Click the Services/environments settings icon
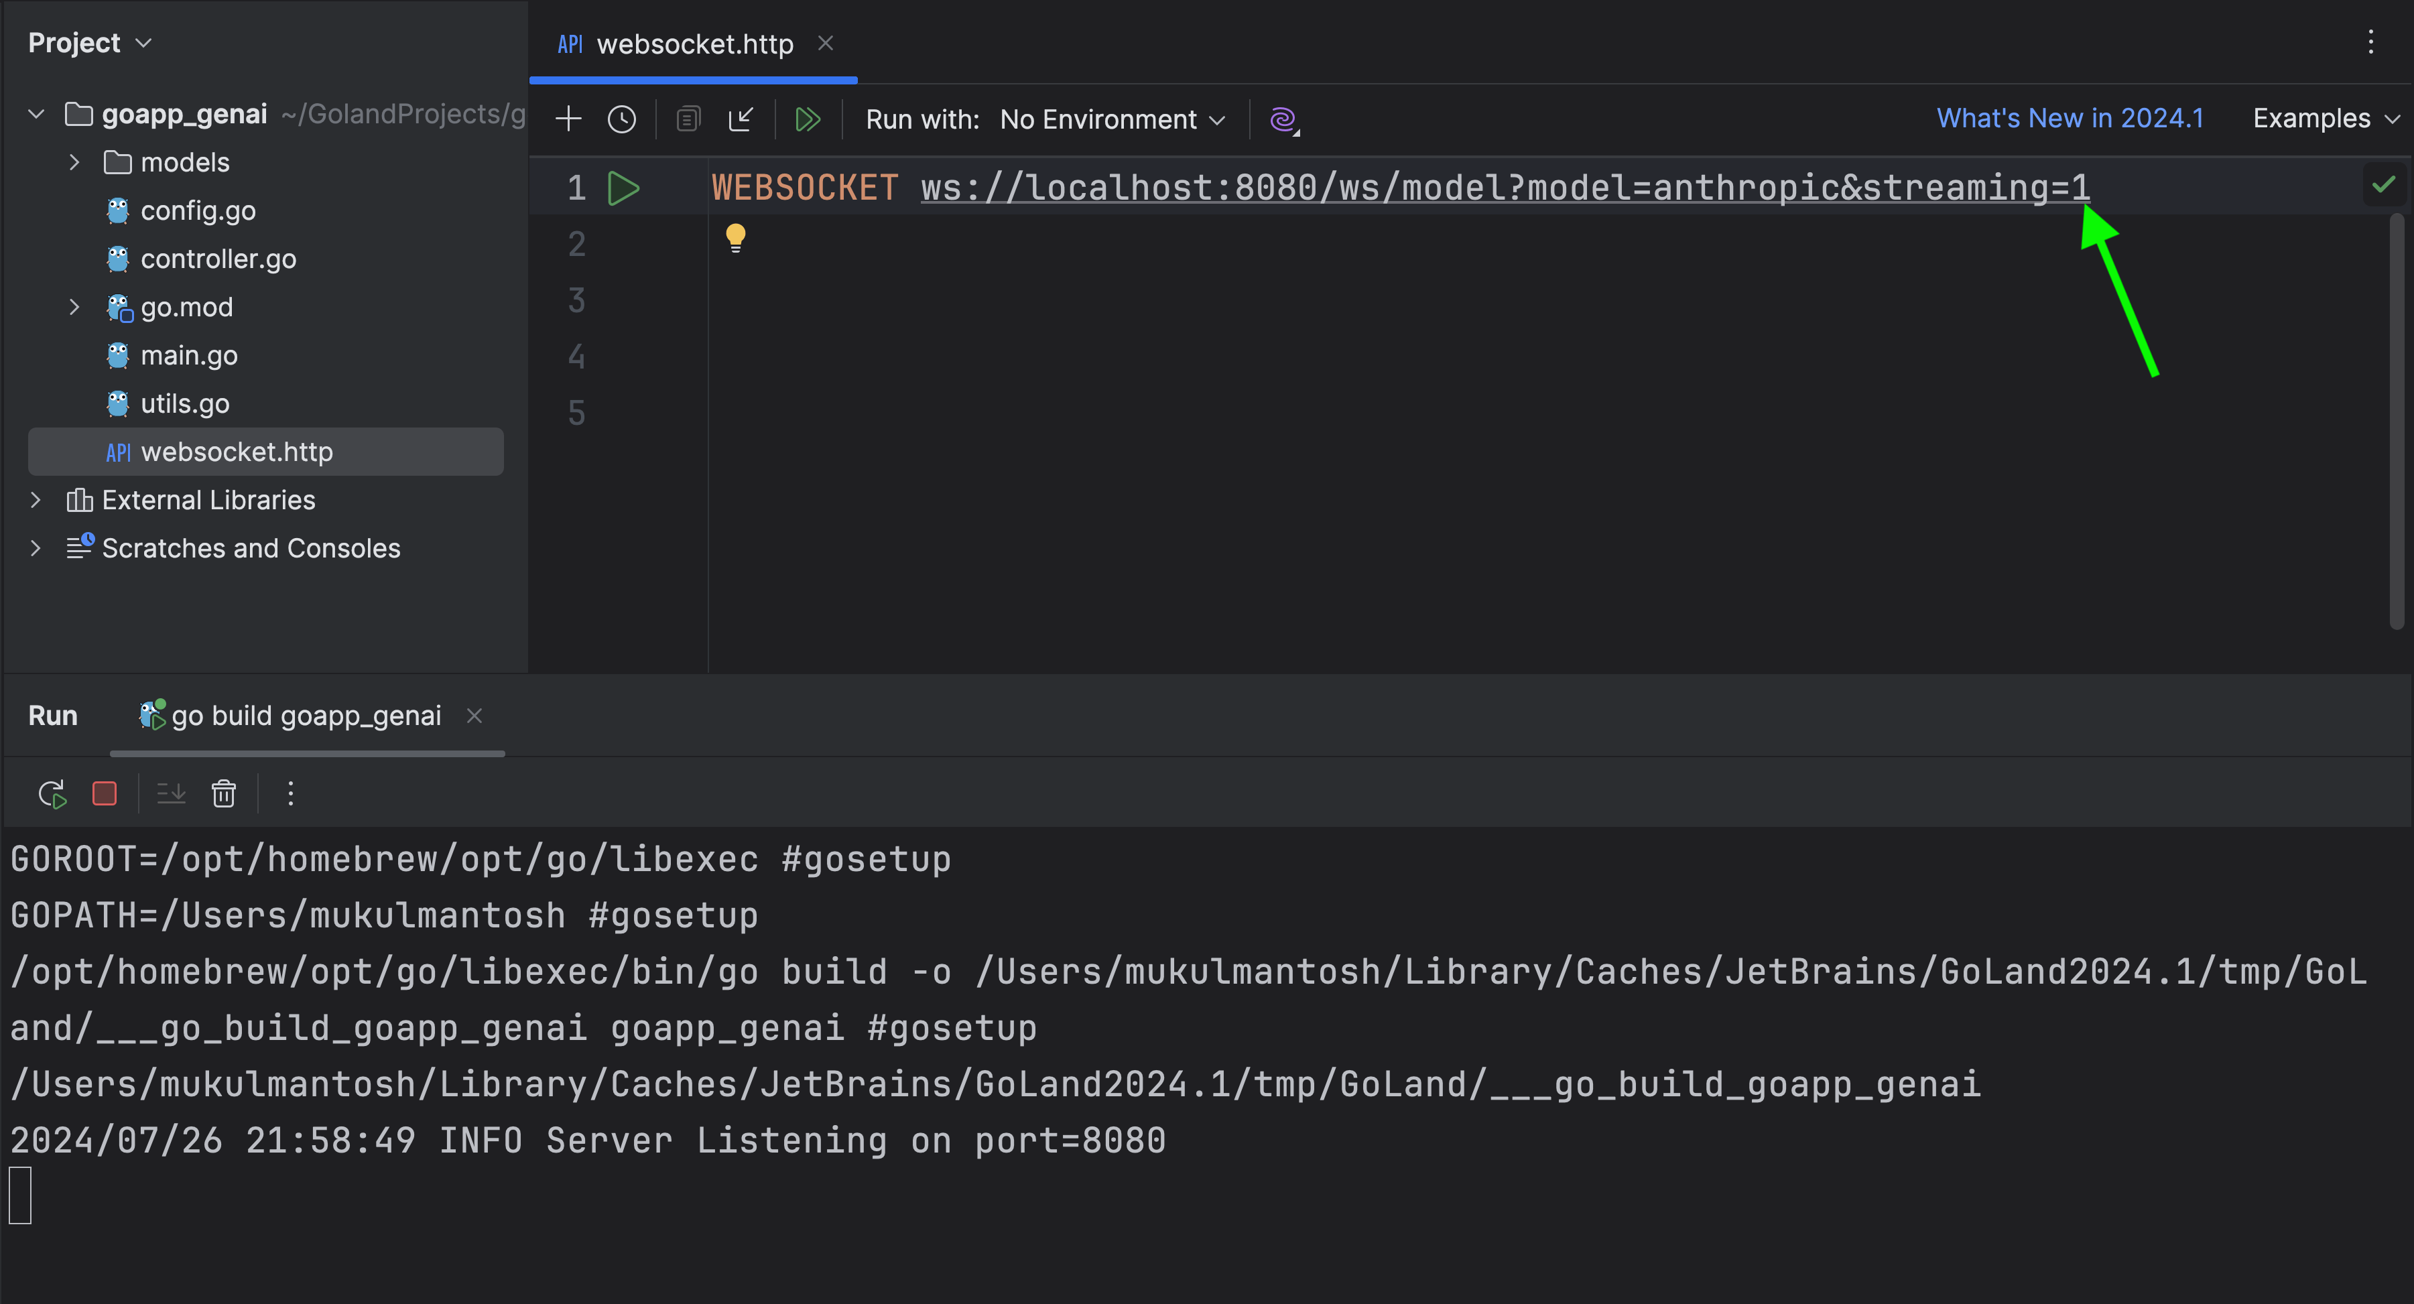The width and height of the screenshot is (2414, 1304). coord(1285,119)
